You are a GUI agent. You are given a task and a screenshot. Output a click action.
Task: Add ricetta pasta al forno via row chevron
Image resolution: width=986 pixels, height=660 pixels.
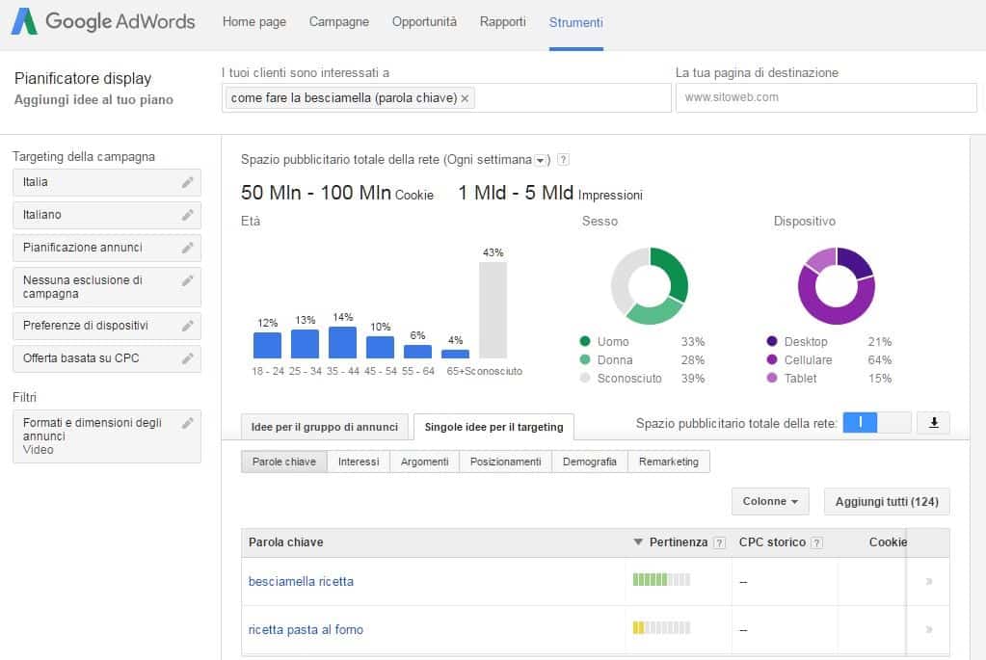(928, 629)
